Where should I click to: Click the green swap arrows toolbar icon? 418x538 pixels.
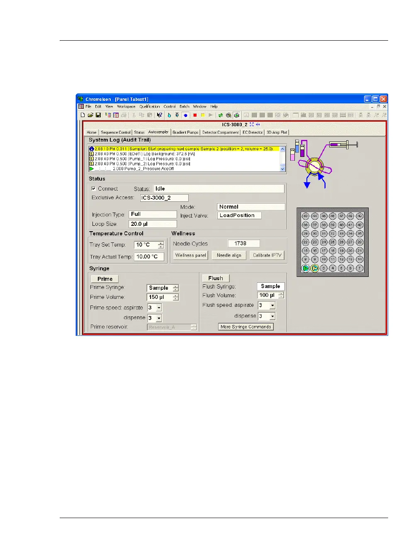[220, 115]
